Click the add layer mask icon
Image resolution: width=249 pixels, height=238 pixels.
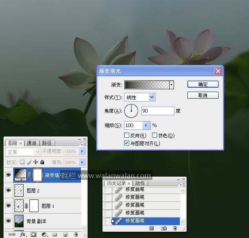(x=33, y=234)
